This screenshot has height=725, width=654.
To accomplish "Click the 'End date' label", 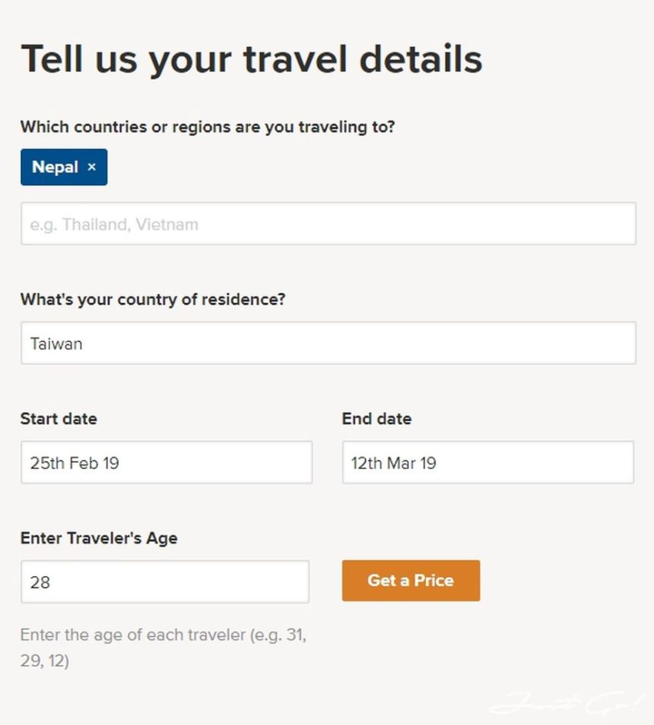I will click(x=376, y=419).
